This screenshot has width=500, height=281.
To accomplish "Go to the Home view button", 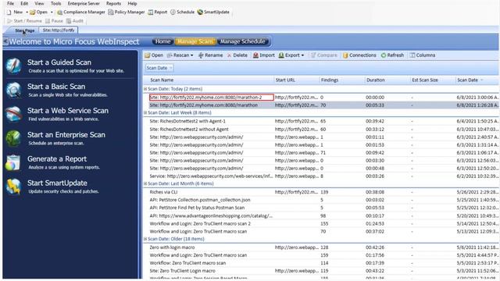I will pos(162,41).
